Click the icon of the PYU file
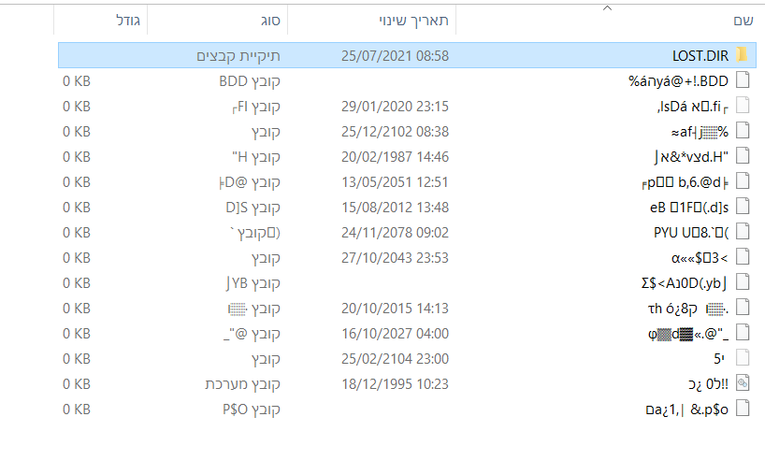Screen dimensions: 765x460 743,232
